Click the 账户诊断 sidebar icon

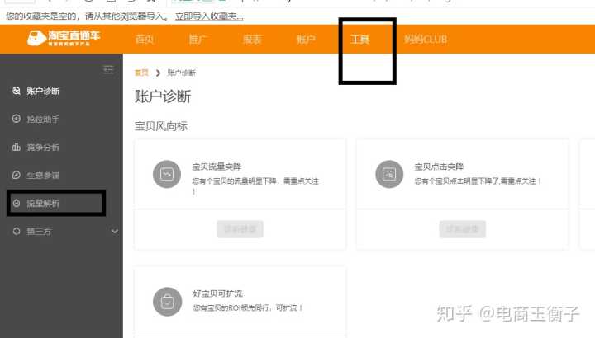click(x=16, y=91)
